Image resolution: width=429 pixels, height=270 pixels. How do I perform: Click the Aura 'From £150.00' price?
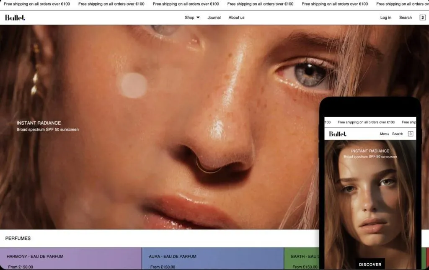coord(163,267)
